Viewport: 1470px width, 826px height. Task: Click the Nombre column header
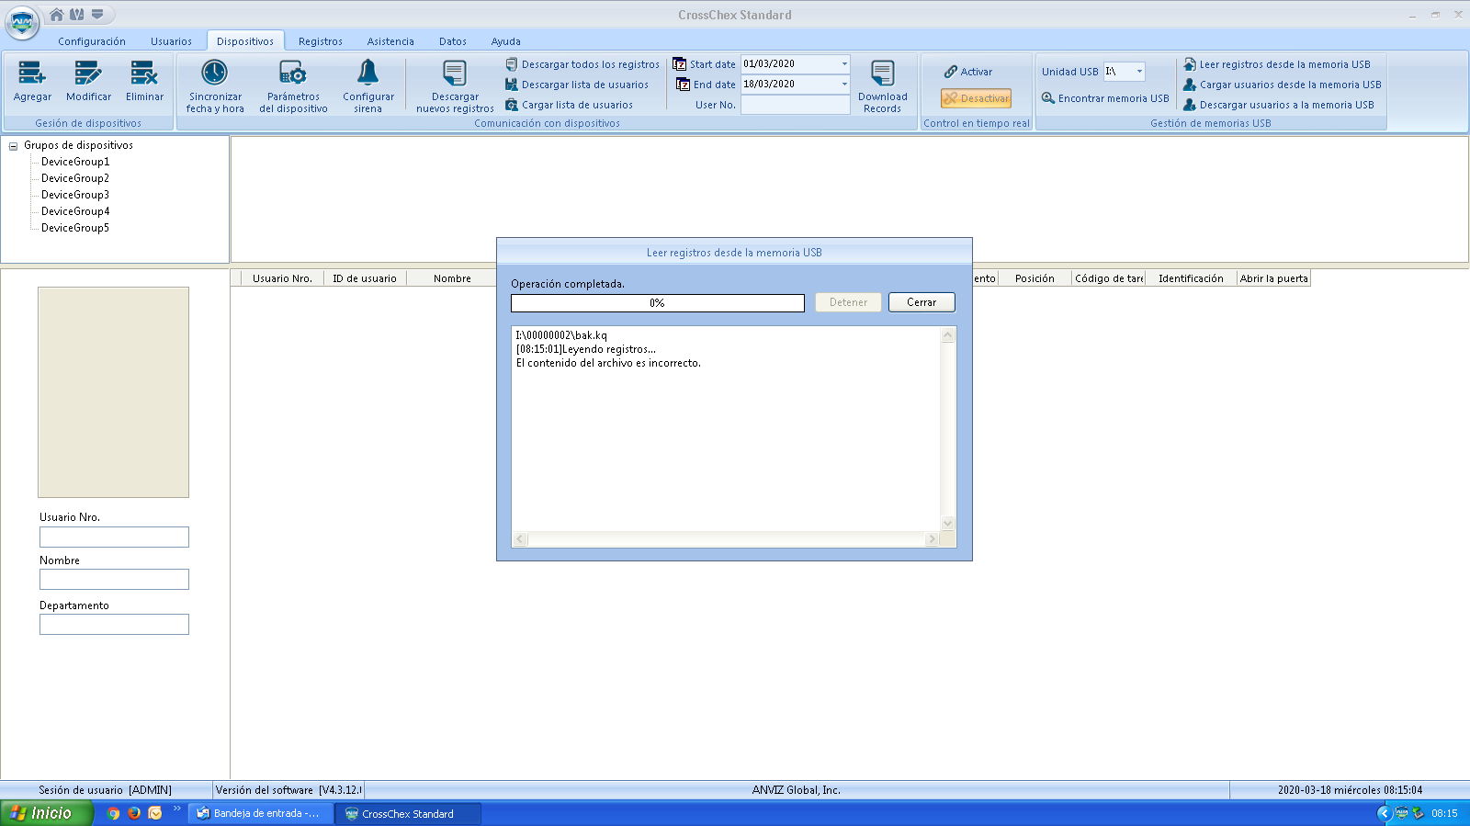click(x=452, y=278)
